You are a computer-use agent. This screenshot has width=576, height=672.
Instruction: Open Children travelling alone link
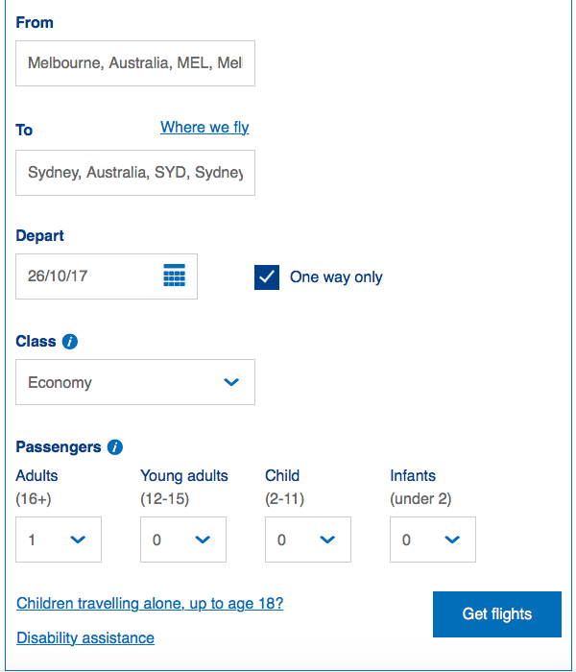[150, 604]
